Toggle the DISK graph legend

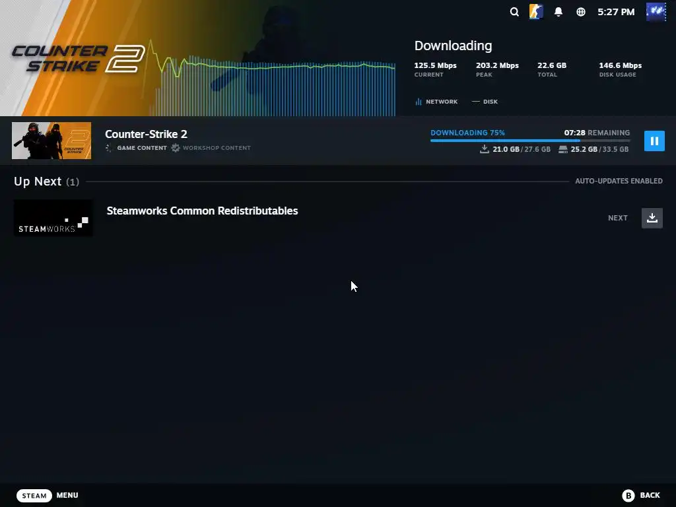pyautogui.click(x=485, y=102)
